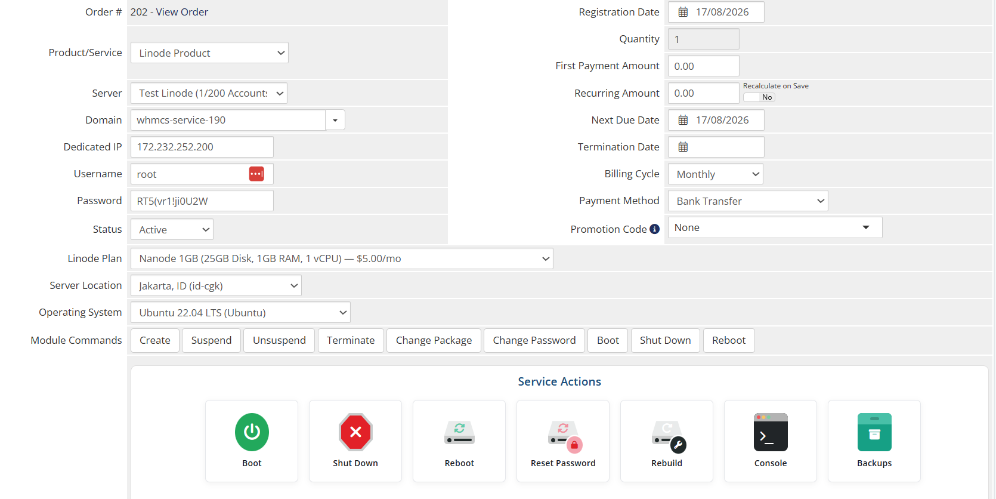Toggle Recalculate on Save switch

tap(759, 97)
